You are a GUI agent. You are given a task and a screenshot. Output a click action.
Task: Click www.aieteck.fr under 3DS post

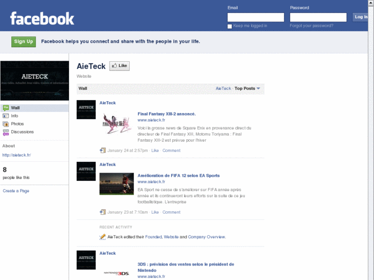[151, 277]
